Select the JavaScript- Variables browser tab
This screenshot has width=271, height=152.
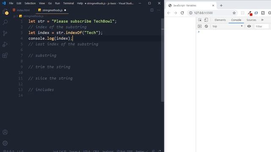point(191,5)
